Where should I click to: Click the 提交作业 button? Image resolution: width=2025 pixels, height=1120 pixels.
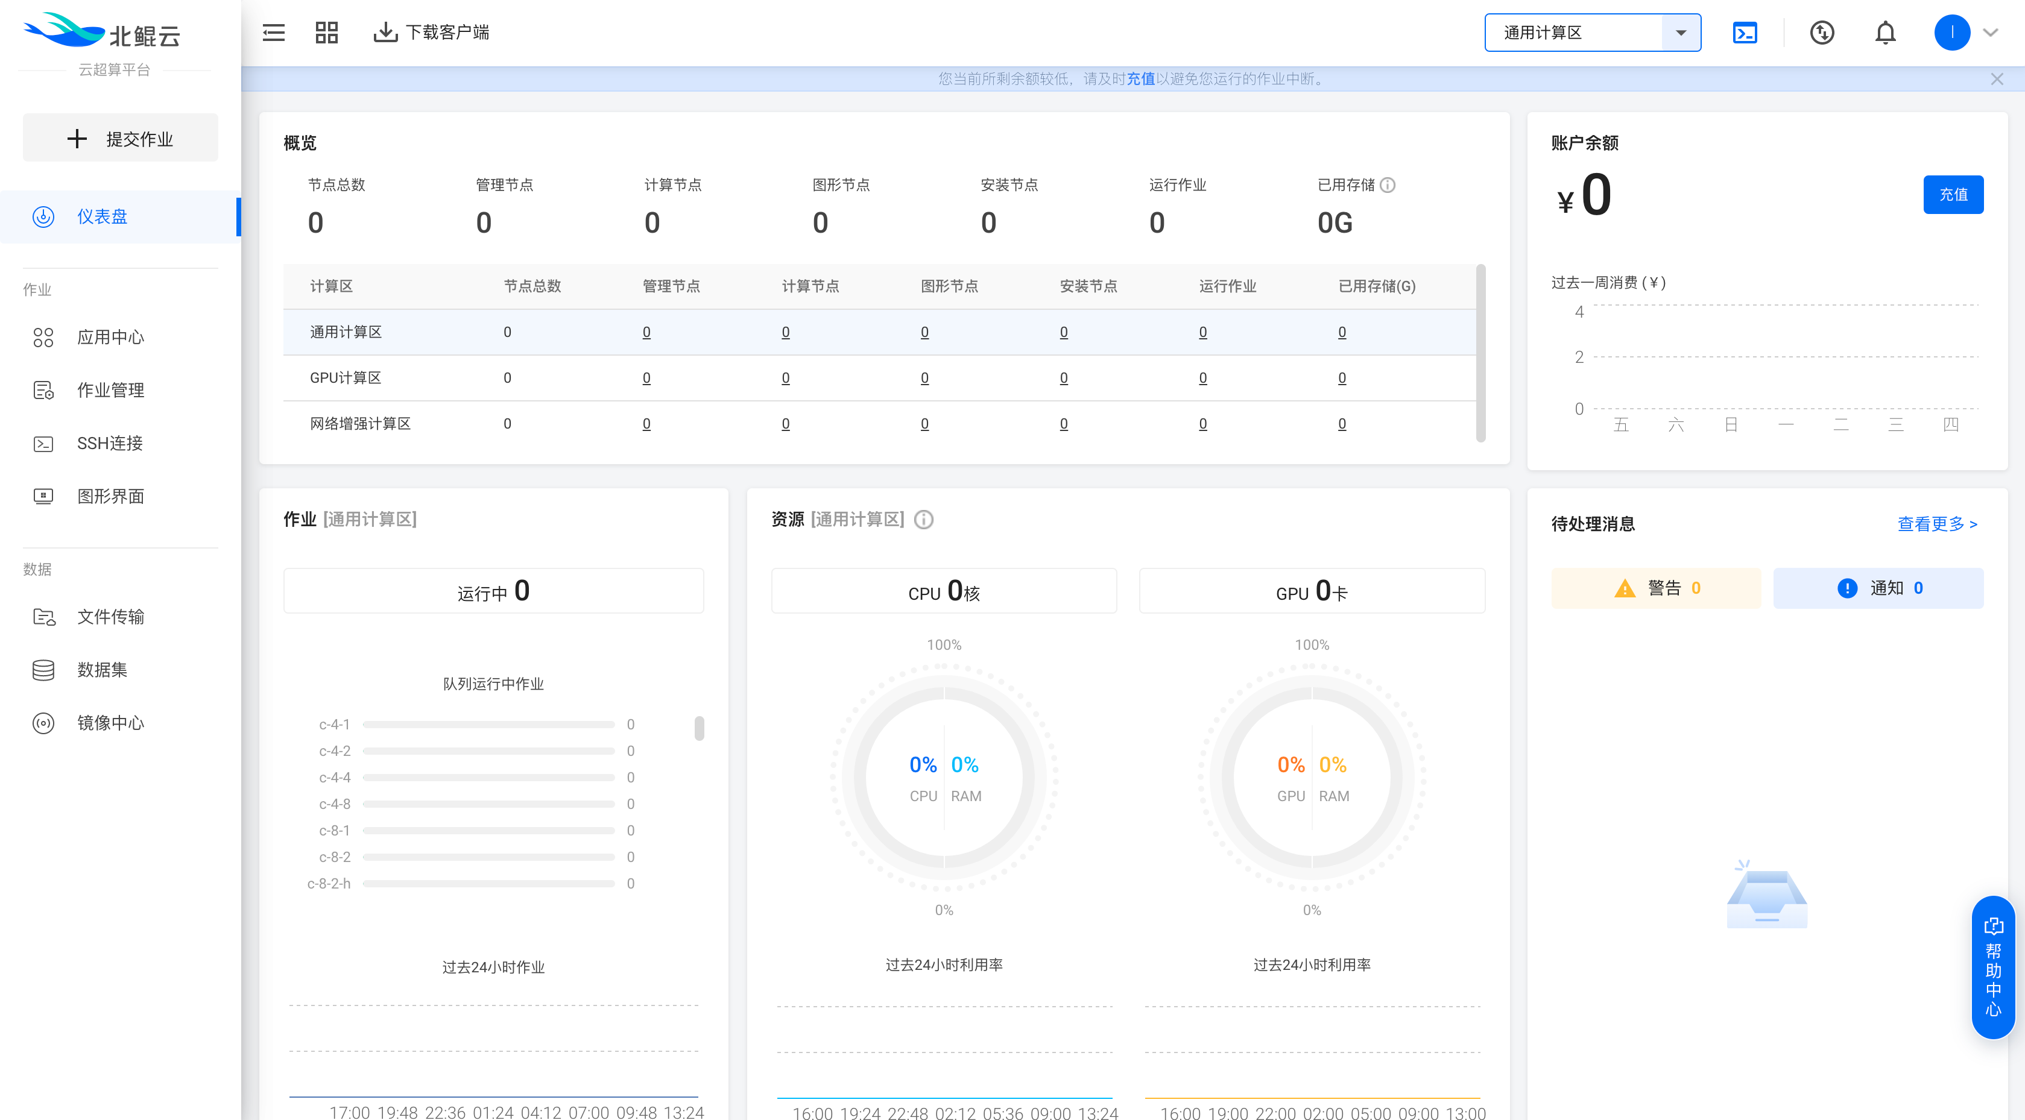click(120, 138)
